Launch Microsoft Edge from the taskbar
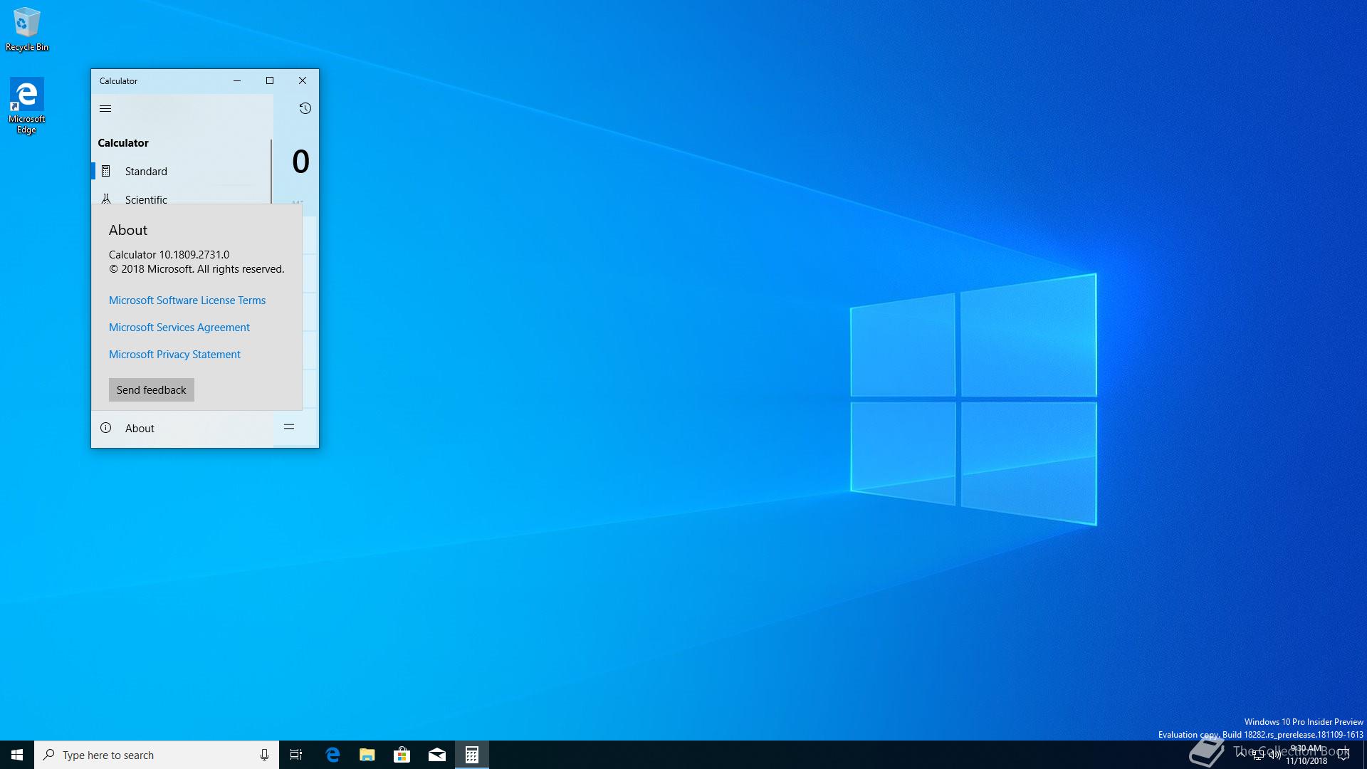1367x769 pixels. (332, 755)
